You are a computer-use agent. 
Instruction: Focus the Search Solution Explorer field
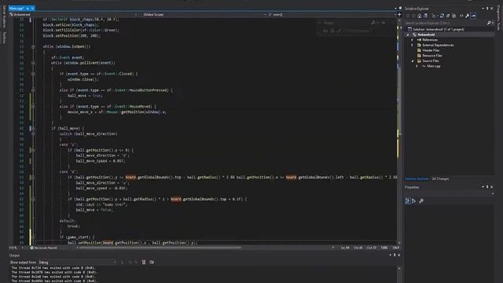[445, 23]
